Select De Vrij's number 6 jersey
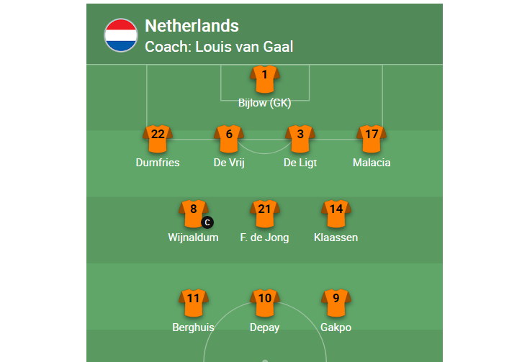 (229, 139)
